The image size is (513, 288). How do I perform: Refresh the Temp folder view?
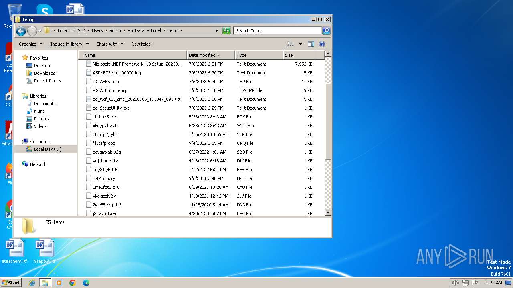point(226,31)
